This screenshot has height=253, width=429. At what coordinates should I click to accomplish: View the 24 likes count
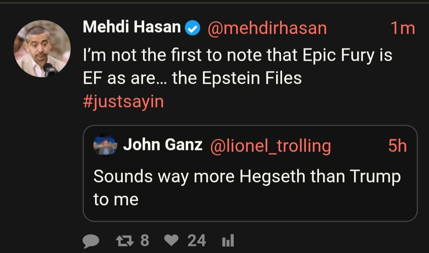pos(197,240)
